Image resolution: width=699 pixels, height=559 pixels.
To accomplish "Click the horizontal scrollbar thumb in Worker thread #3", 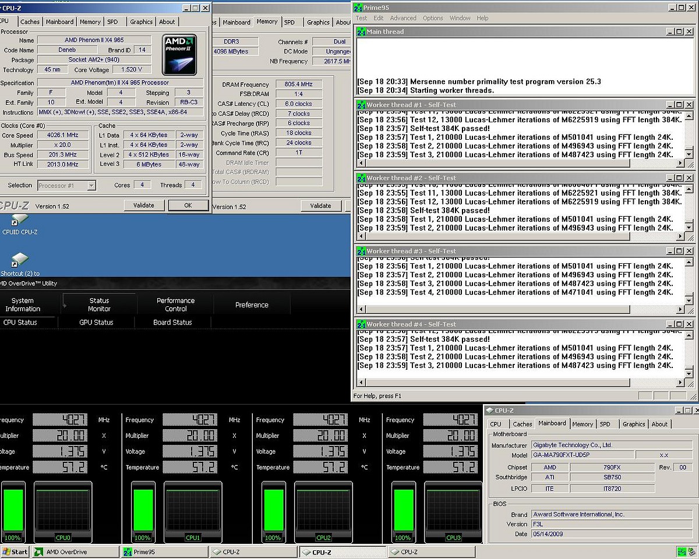I will pos(498,309).
